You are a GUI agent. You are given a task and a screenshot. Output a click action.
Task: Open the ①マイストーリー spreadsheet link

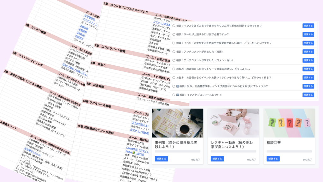[90, 22]
